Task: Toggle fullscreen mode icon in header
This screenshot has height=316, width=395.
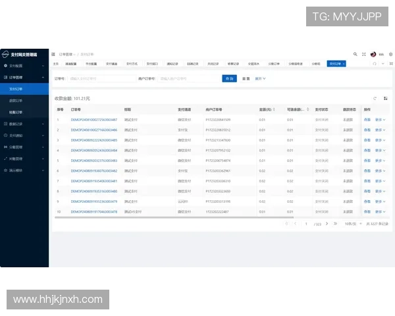Action: coord(363,54)
